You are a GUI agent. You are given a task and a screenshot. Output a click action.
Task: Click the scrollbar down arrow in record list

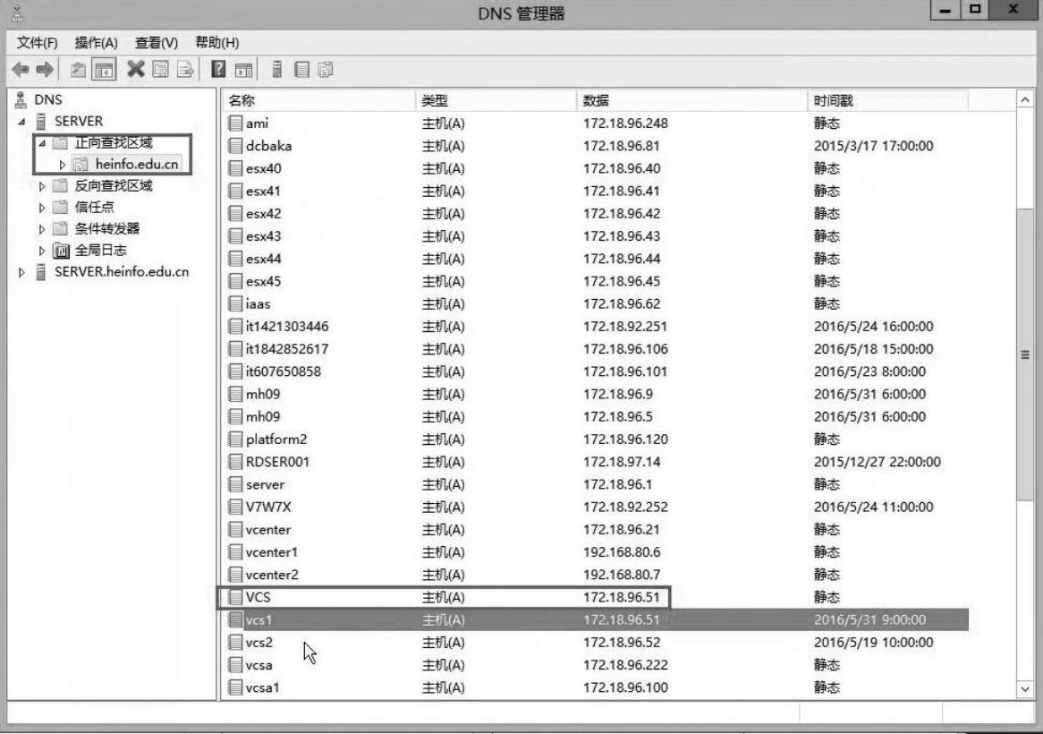pyautogui.click(x=1025, y=688)
